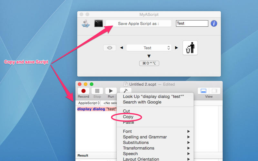Click the highlighted display dialog script text

(97, 109)
